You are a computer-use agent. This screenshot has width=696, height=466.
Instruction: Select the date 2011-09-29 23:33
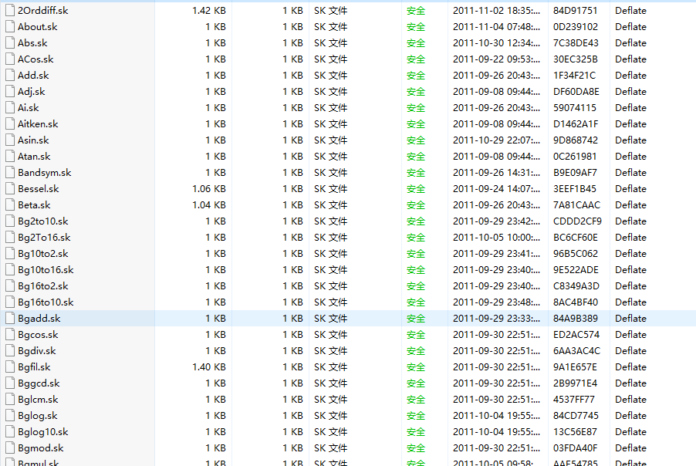[x=497, y=318]
